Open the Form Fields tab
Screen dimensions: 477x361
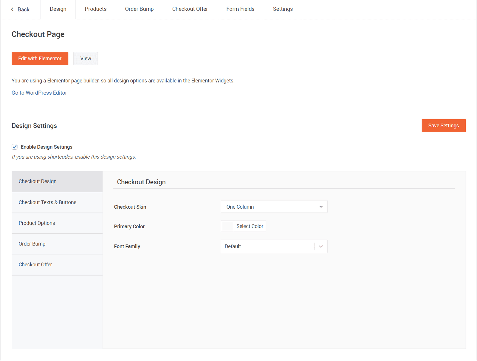240,9
